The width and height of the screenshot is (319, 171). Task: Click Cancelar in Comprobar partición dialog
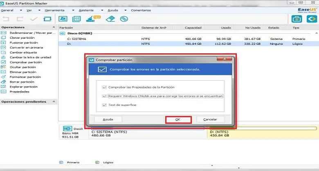pos(210,120)
